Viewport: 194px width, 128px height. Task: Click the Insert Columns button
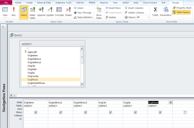pyautogui.click(x=134, y=8)
